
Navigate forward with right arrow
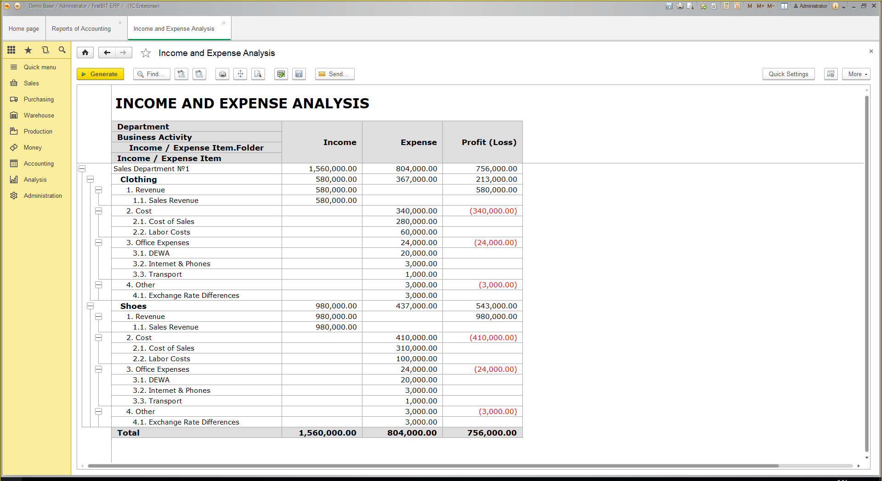click(x=124, y=53)
